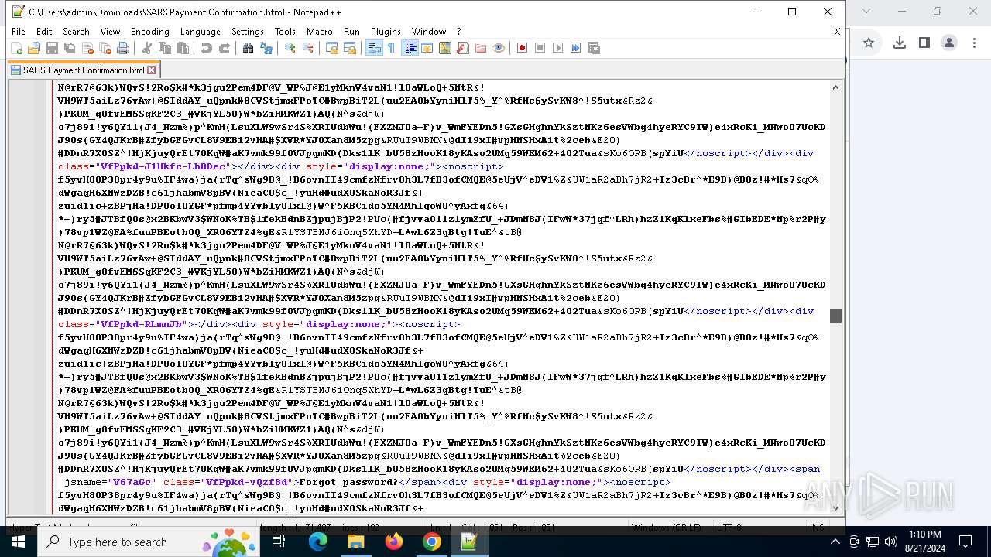
Task: Toggle monitoring (eye) icon
Action: click(x=499, y=48)
